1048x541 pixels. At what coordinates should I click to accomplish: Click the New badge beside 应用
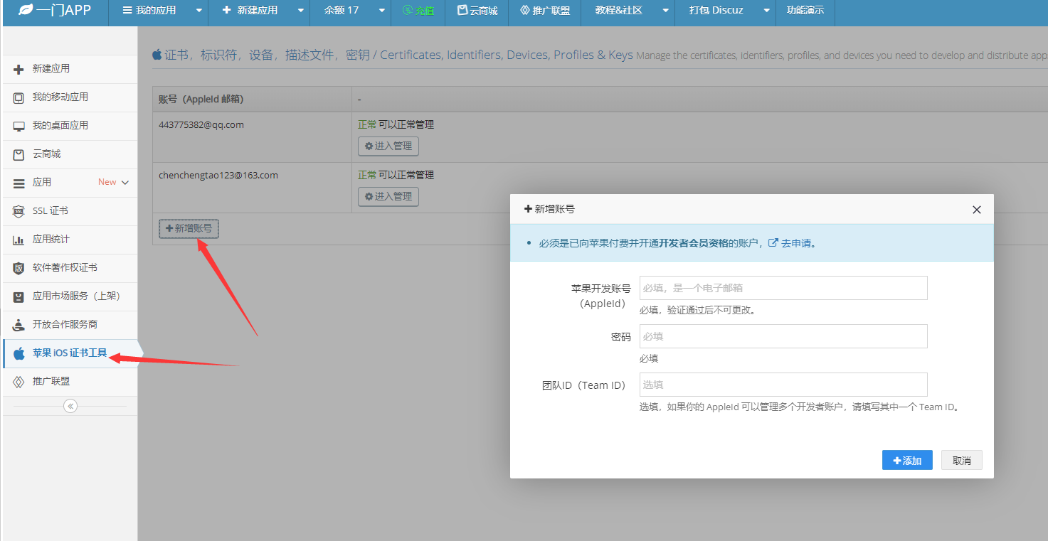point(107,182)
